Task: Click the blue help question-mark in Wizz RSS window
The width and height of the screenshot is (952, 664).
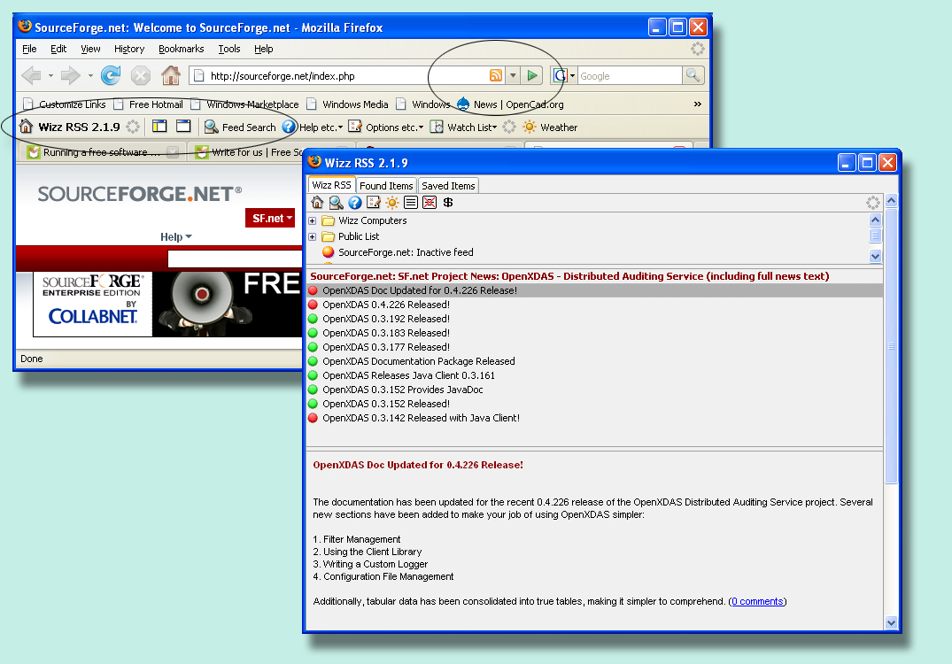Action: tap(354, 203)
